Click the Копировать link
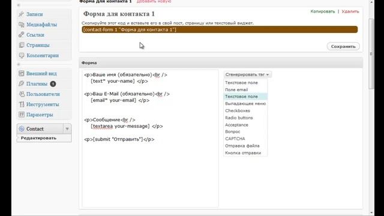This screenshot has width=384, height=216. tap(323, 11)
